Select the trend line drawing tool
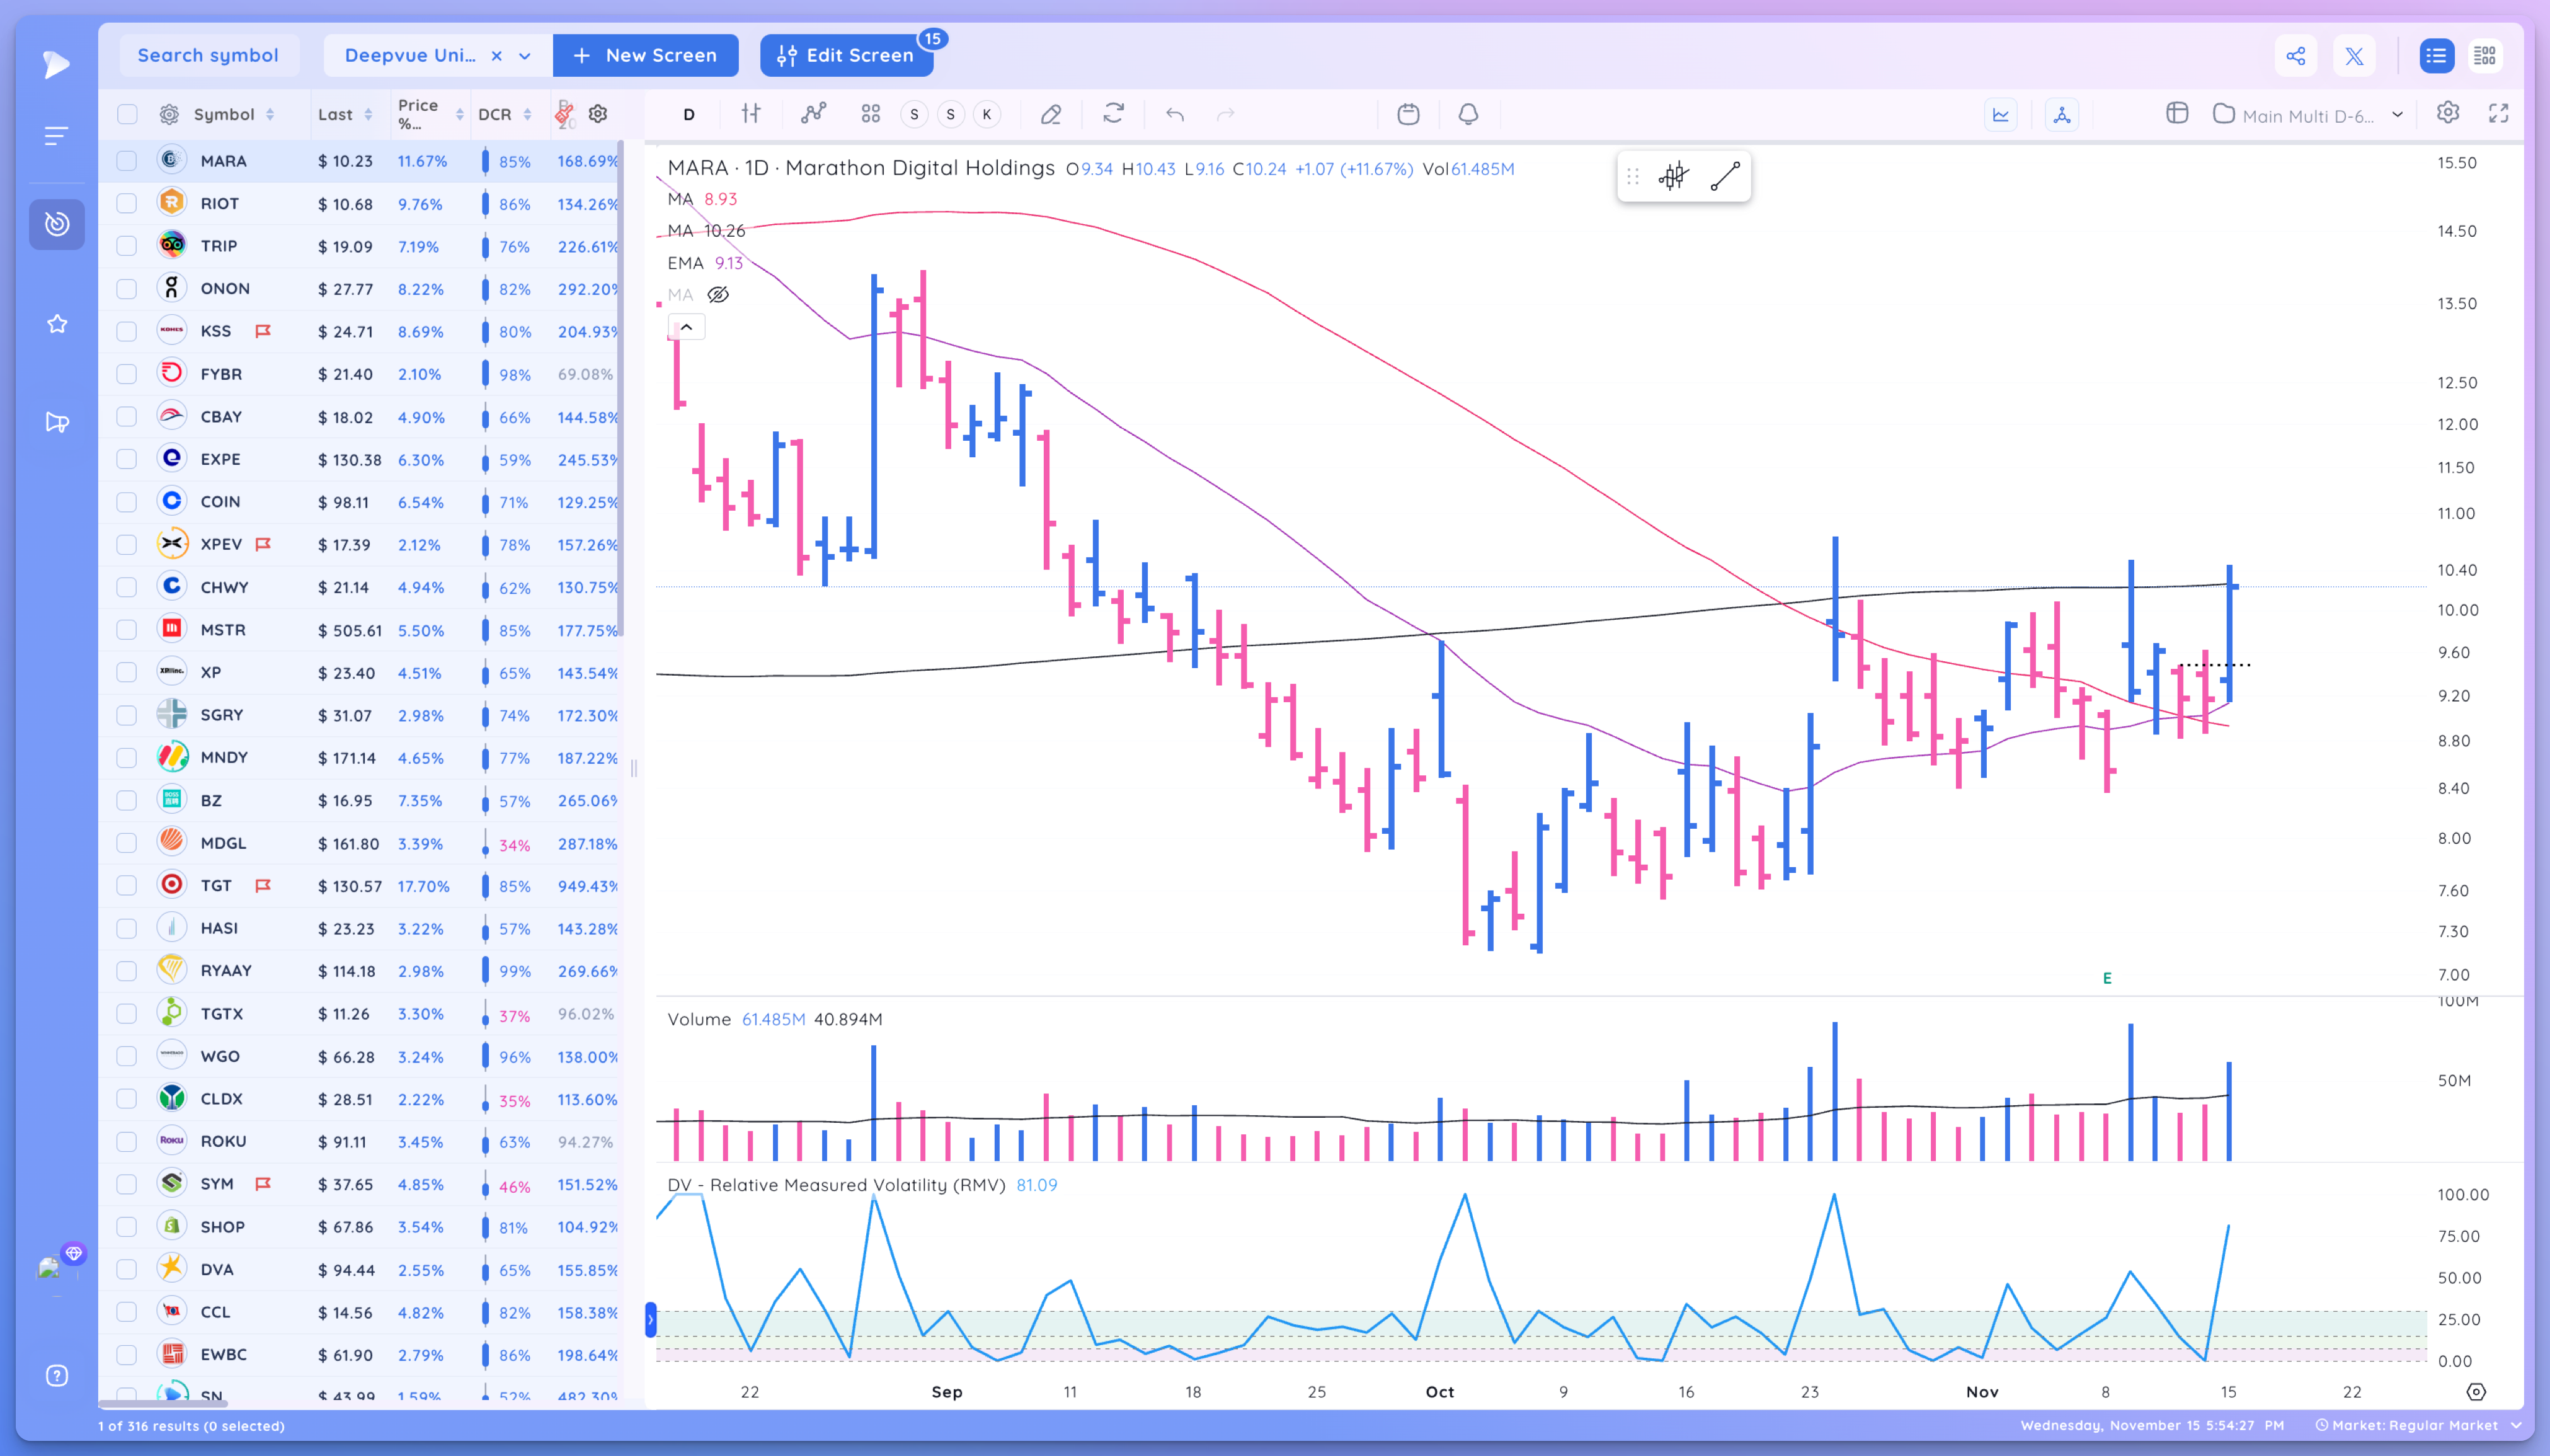The image size is (2550, 1456). 1725,177
